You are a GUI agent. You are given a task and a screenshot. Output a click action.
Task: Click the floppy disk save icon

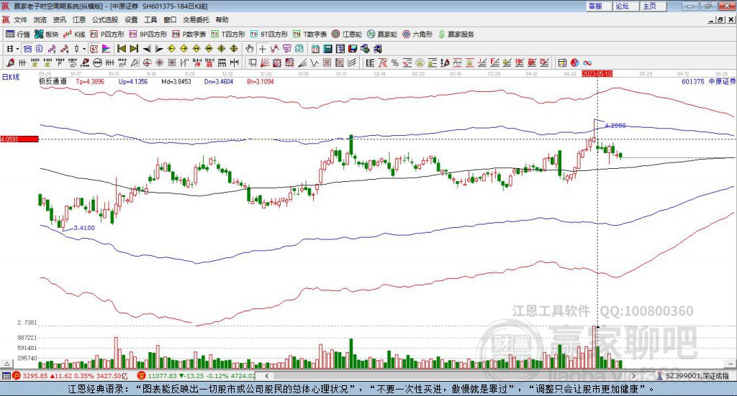coord(353,49)
